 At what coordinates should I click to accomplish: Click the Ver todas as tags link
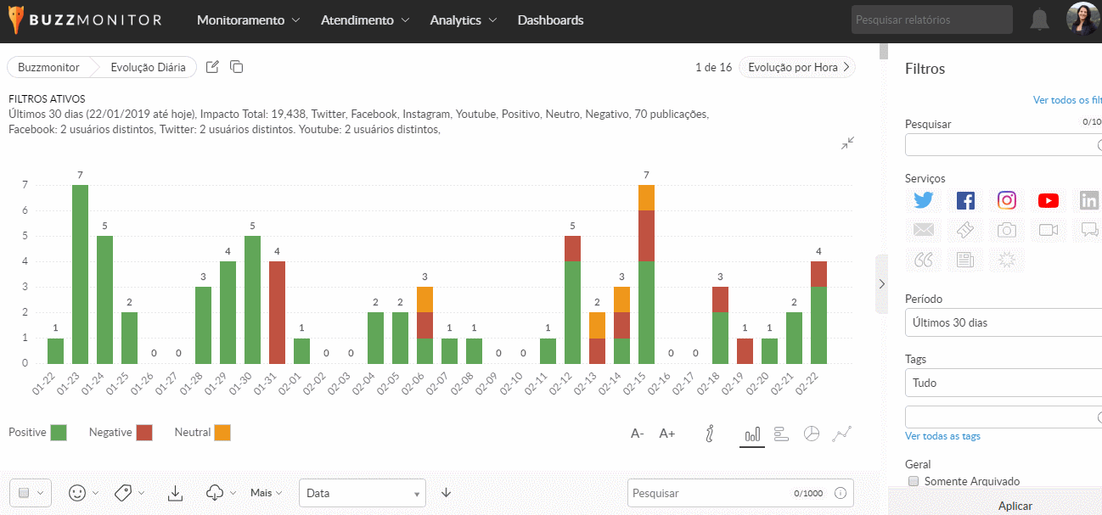click(x=942, y=436)
